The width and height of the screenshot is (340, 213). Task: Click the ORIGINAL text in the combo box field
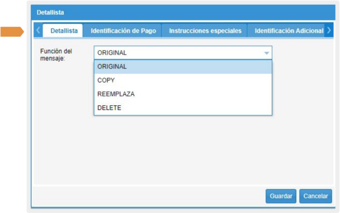(112, 53)
